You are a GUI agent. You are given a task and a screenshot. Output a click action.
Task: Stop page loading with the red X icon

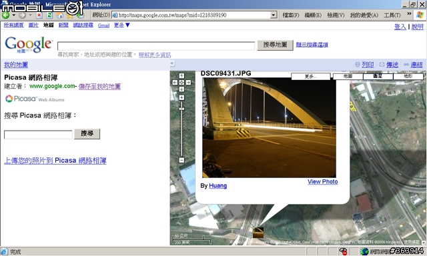coord(39,15)
